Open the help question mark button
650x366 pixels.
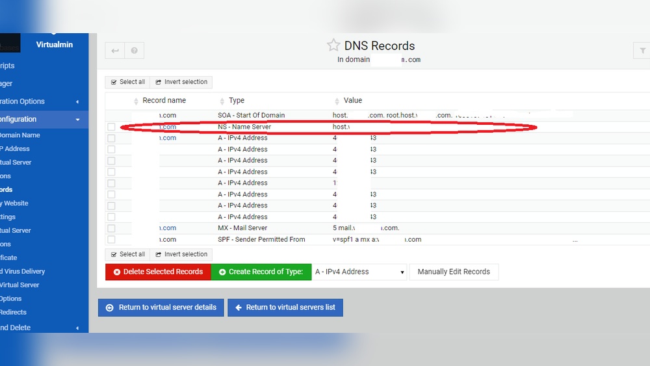tap(135, 51)
